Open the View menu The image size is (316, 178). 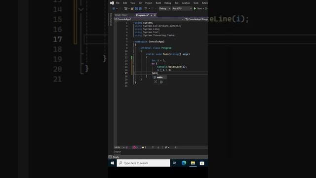pos(133,3)
